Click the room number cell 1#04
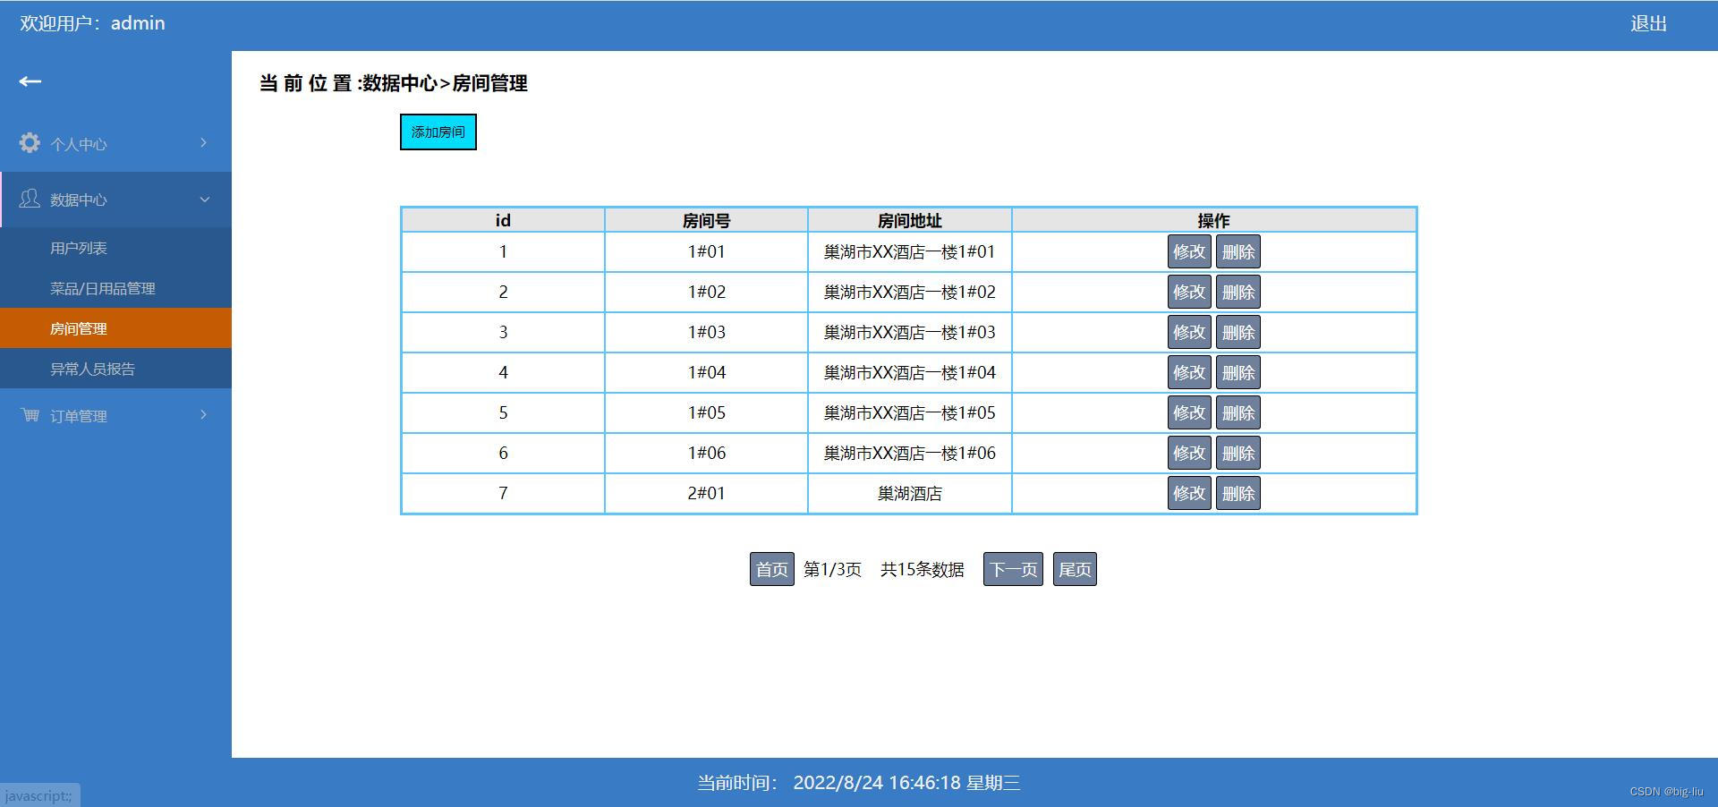 pos(706,372)
